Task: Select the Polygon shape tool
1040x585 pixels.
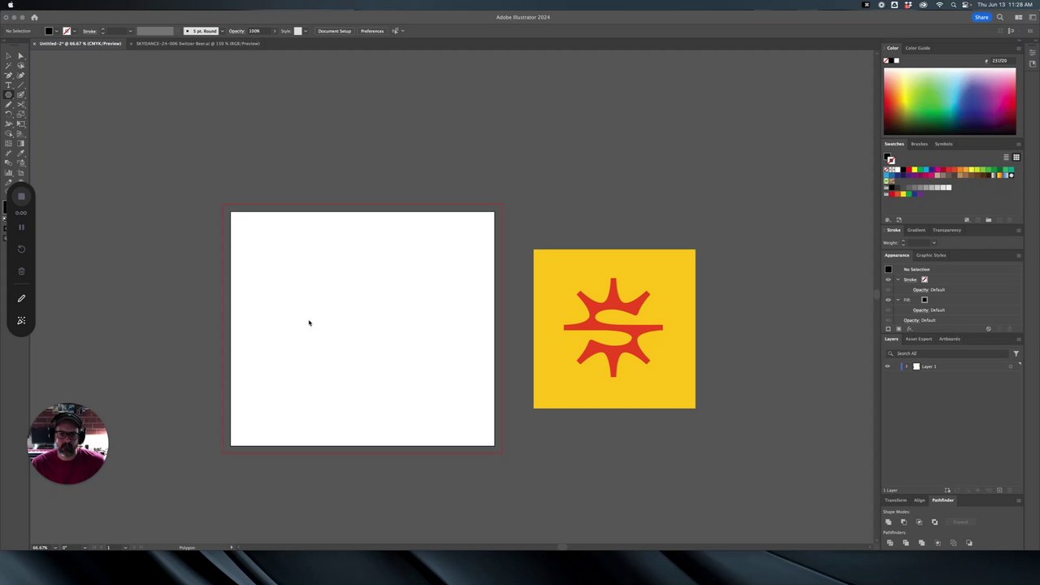Action: tap(8, 94)
